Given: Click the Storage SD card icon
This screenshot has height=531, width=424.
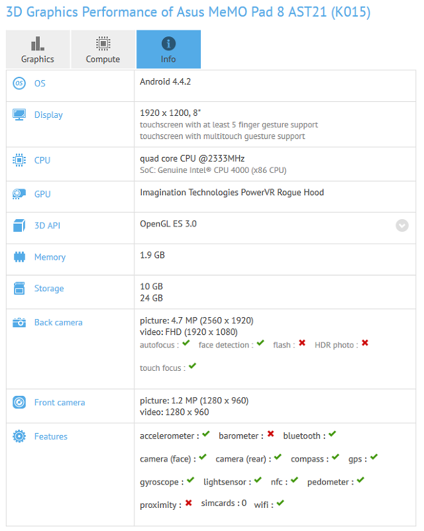Looking at the screenshot, I should (19, 288).
